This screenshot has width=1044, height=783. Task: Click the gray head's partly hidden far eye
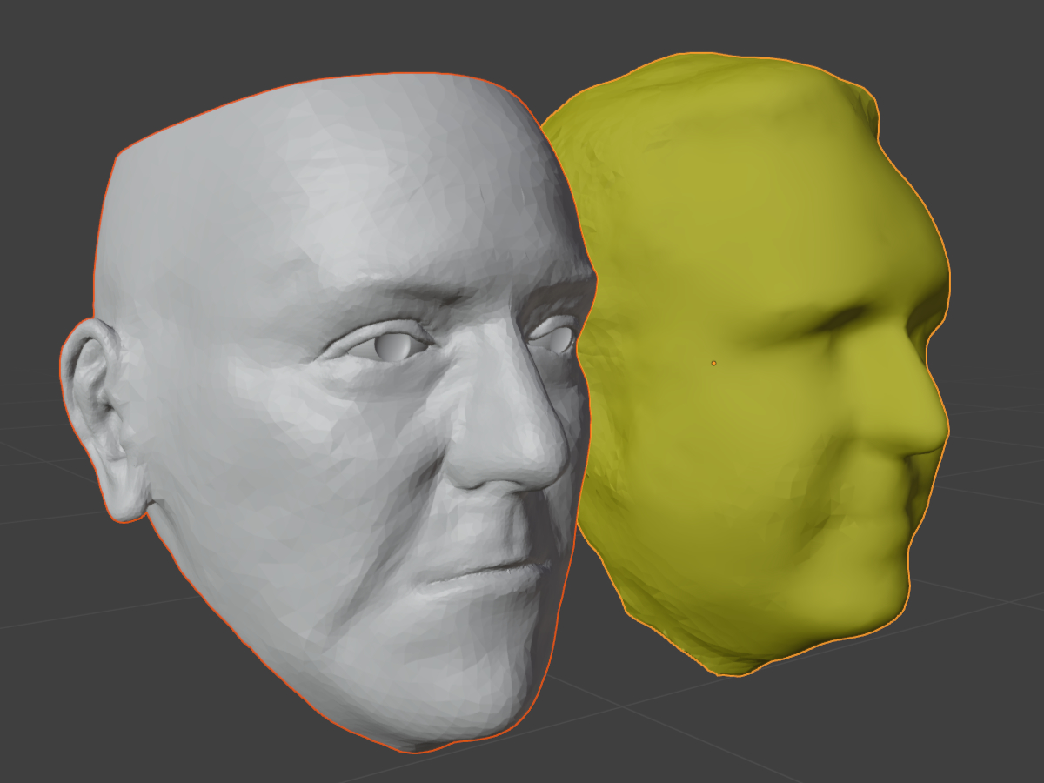tap(557, 336)
